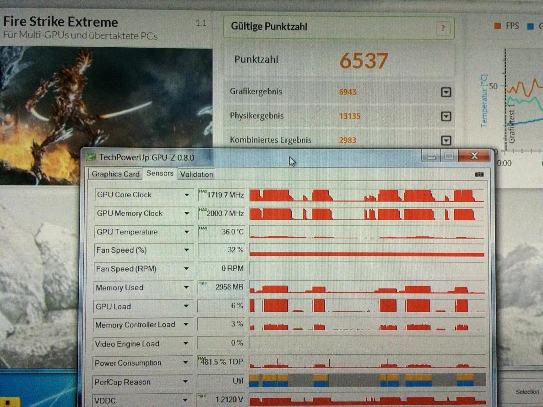
Task: Close the GPU-Z window
Action: (x=474, y=156)
